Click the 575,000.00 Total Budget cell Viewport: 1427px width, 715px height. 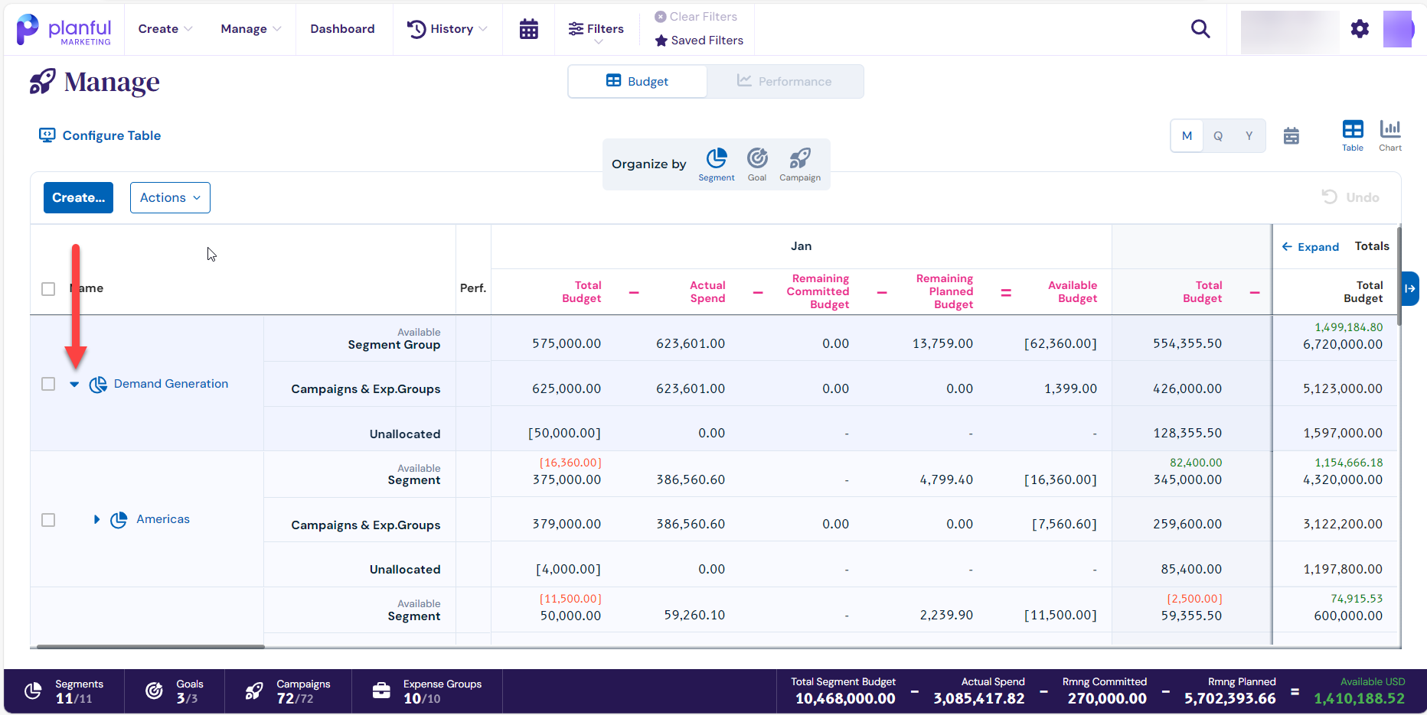coord(567,344)
